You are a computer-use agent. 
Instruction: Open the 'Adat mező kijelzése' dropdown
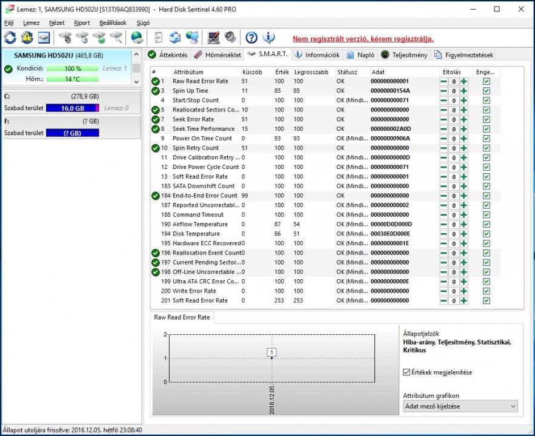coord(460,406)
